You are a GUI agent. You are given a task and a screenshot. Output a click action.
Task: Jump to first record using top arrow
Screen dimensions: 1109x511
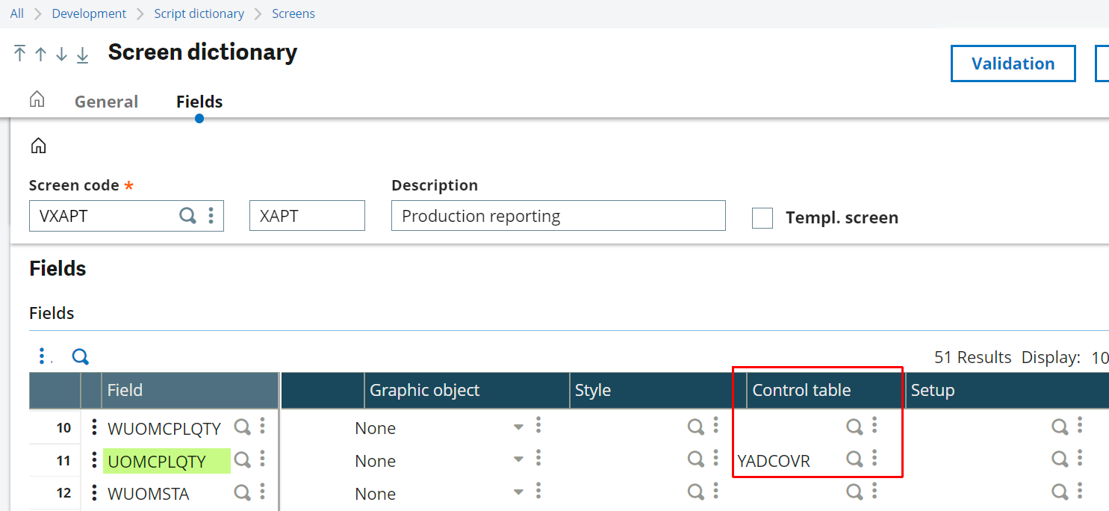point(18,55)
